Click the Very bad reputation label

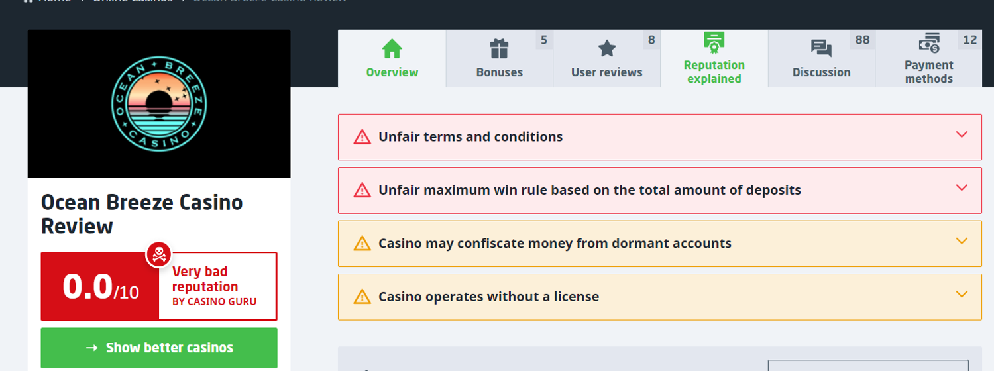[205, 279]
